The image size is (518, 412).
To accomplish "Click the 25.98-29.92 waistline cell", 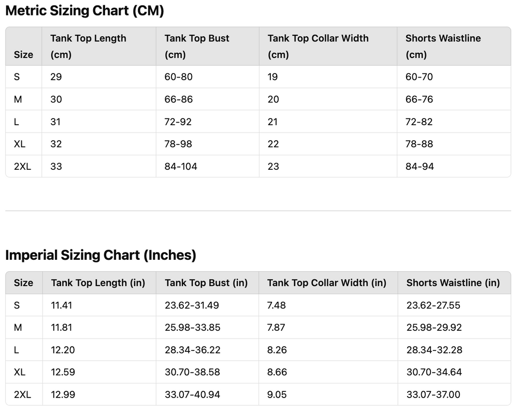I will point(434,328).
